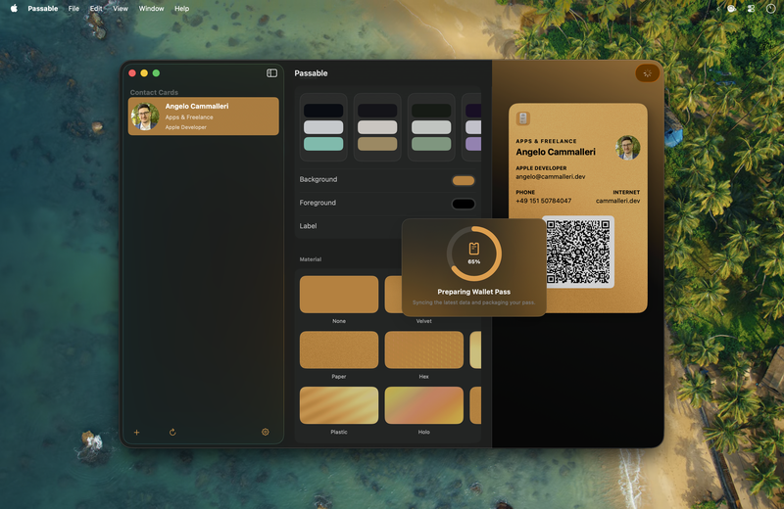Click the logo icon on the pass card
The width and height of the screenshot is (784, 509).
(x=523, y=118)
